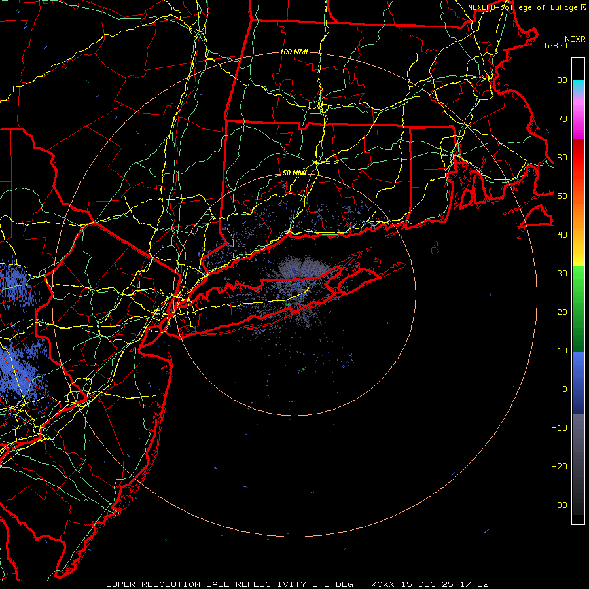Select the 40 value on the dBZ scale
589x589 pixels.
click(x=562, y=235)
